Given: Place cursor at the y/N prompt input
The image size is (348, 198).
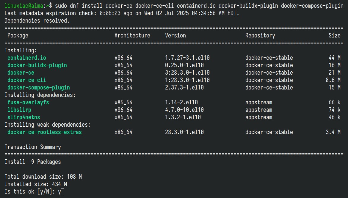Looking at the screenshot, I should tap(62, 191).
